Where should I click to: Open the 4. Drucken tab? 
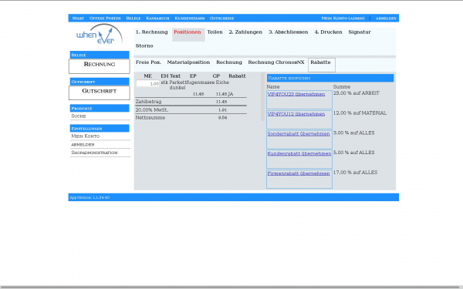329,32
